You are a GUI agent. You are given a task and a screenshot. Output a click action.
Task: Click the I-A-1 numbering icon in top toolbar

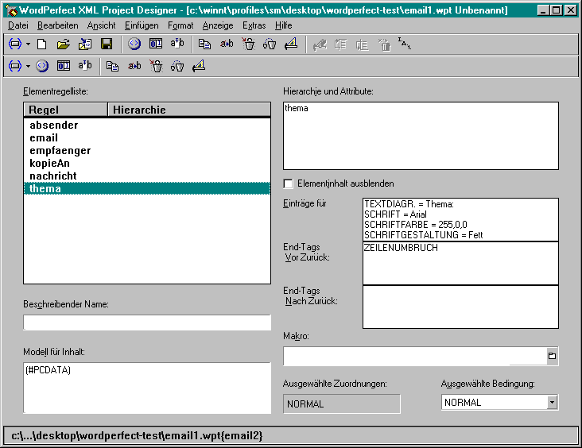tap(405, 44)
